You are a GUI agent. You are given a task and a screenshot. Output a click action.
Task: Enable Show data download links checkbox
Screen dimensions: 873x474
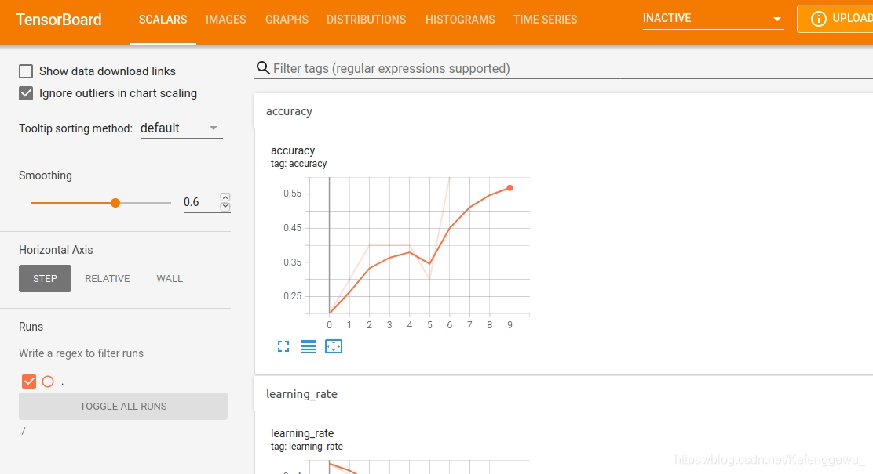[x=26, y=71]
